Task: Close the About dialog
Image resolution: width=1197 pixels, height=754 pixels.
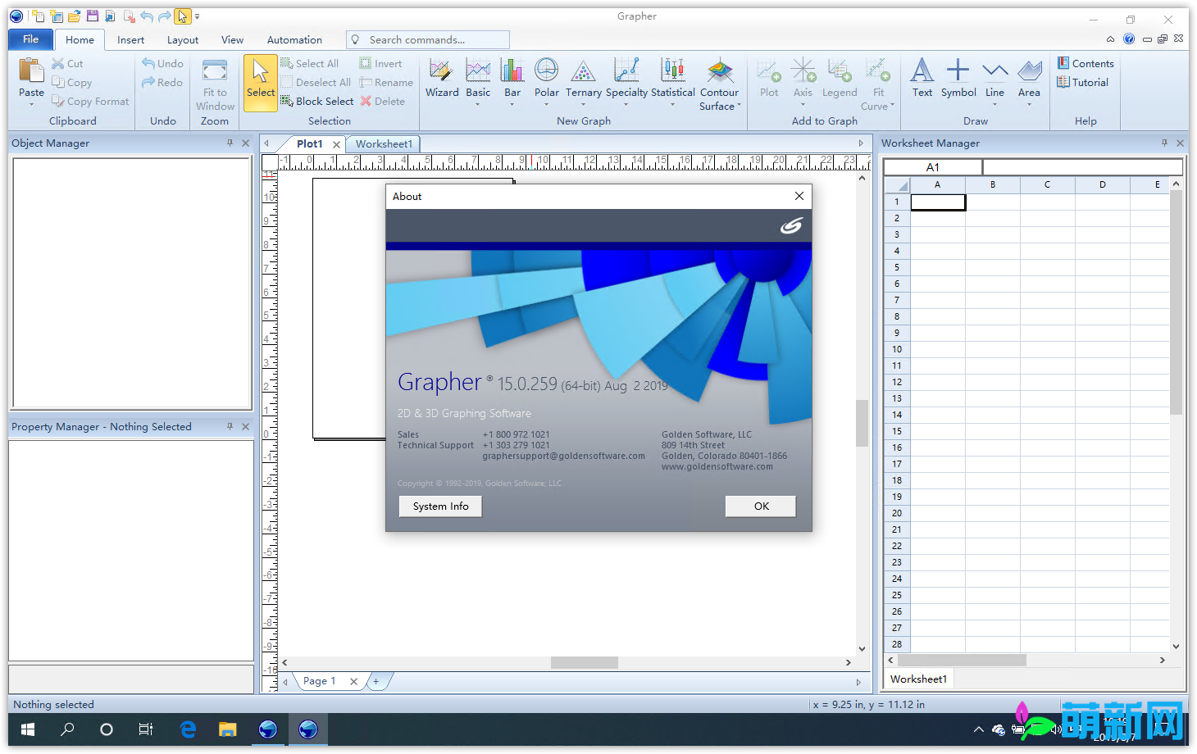Action: (x=799, y=196)
